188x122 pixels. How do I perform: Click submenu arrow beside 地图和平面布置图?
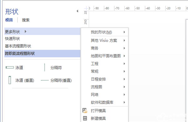[x=124, y=56]
